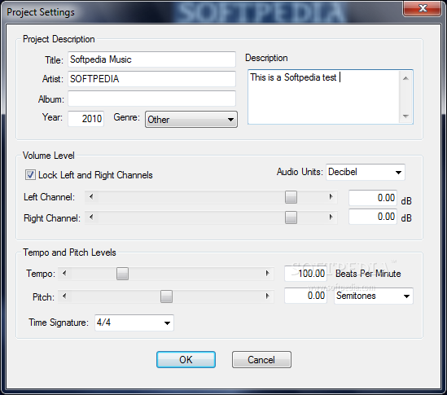This screenshot has height=395, width=447.
Task: Click Tempo value field showing 100.00
Action: click(x=305, y=274)
